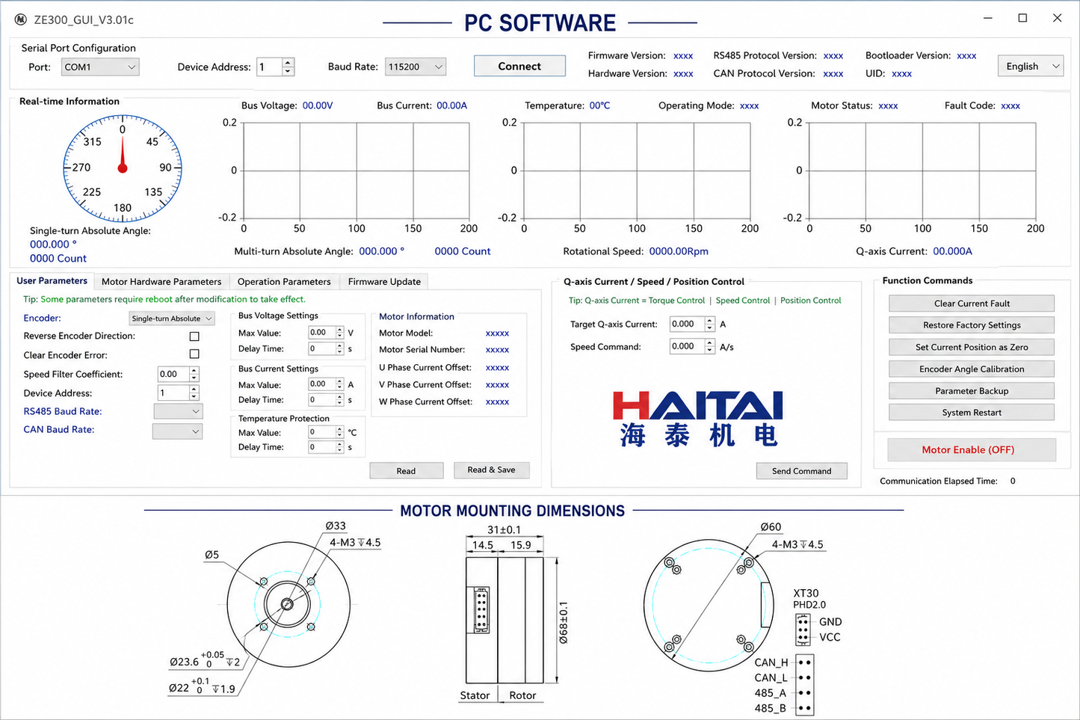Decrease Bus Voltage Max Value with the down arrow

pos(340,336)
